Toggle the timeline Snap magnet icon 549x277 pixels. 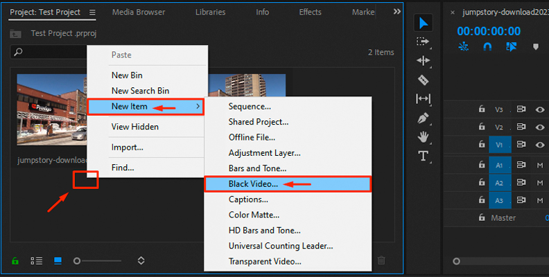487,47
